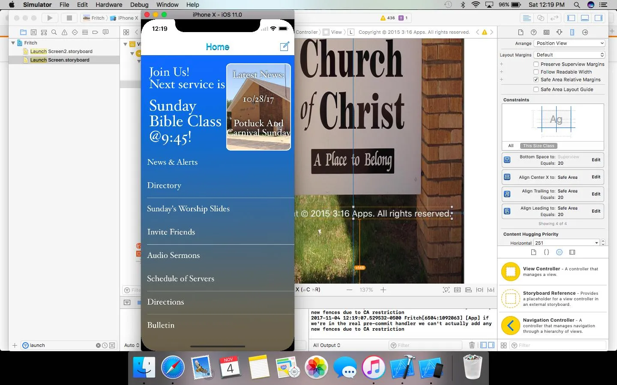Open the Symbol navigator
Viewport: 617px width, 385px height.
click(44, 32)
